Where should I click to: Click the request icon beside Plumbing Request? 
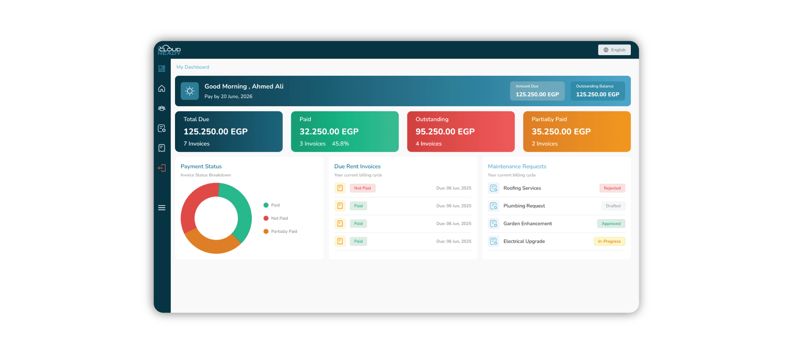pyautogui.click(x=494, y=206)
